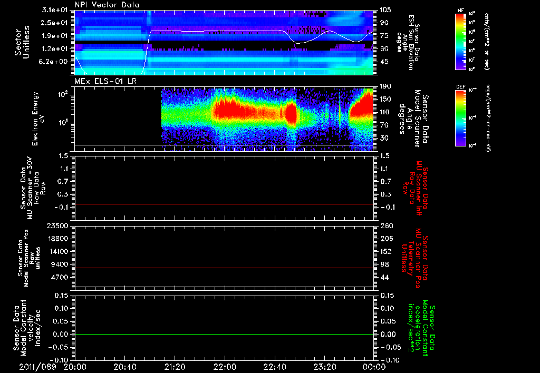Click the 'Electron Energy eV' axis title

(38, 119)
